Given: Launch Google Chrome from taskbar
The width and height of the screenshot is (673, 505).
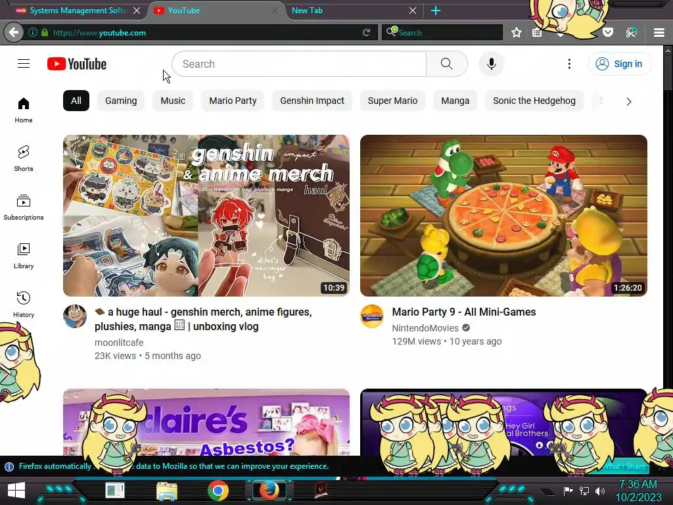Looking at the screenshot, I should coord(218,491).
